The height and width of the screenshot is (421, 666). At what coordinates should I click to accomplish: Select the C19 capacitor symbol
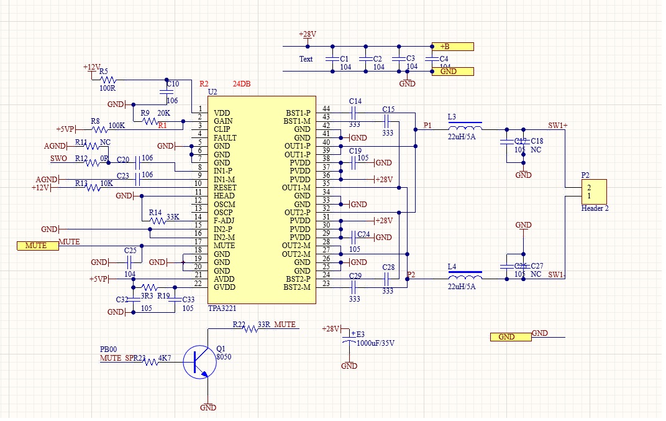pyautogui.click(x=354, y=163)
